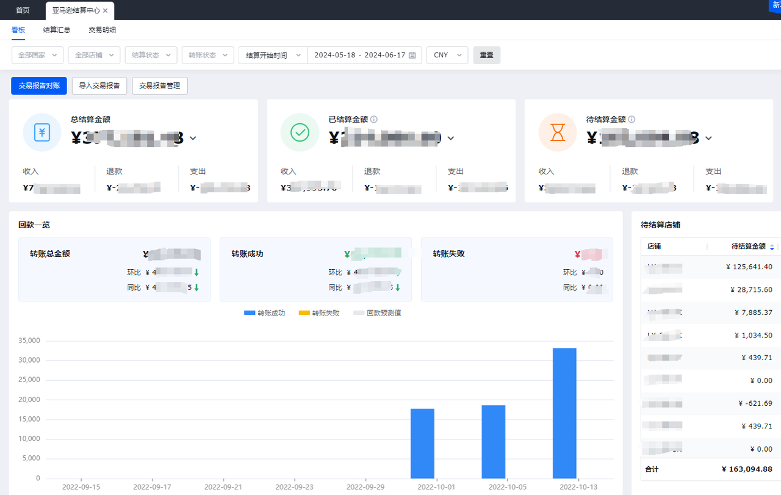
Task: Click the 35,000 y-axis label
Action: click(x=29, y=341)
